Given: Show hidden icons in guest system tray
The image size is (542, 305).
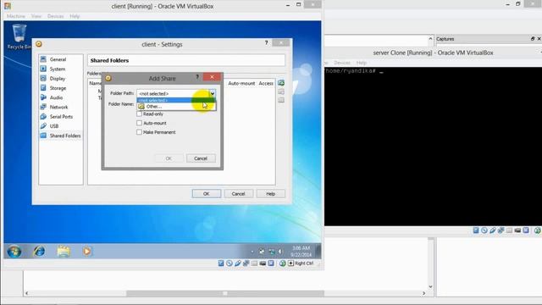Looking at the screenshot, I should 252,252.
